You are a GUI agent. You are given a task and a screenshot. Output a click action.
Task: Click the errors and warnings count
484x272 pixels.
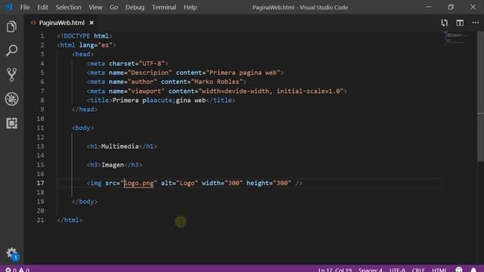coord(17,270)
